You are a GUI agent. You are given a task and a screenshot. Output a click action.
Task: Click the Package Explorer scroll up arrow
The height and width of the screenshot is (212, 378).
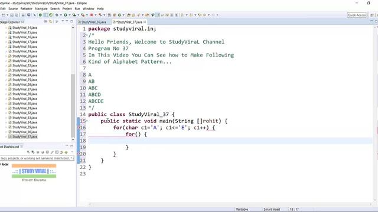[x=73, y=28]
